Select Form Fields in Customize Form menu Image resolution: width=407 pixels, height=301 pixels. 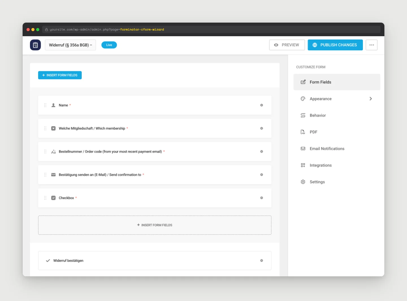[x=337, y=82]
